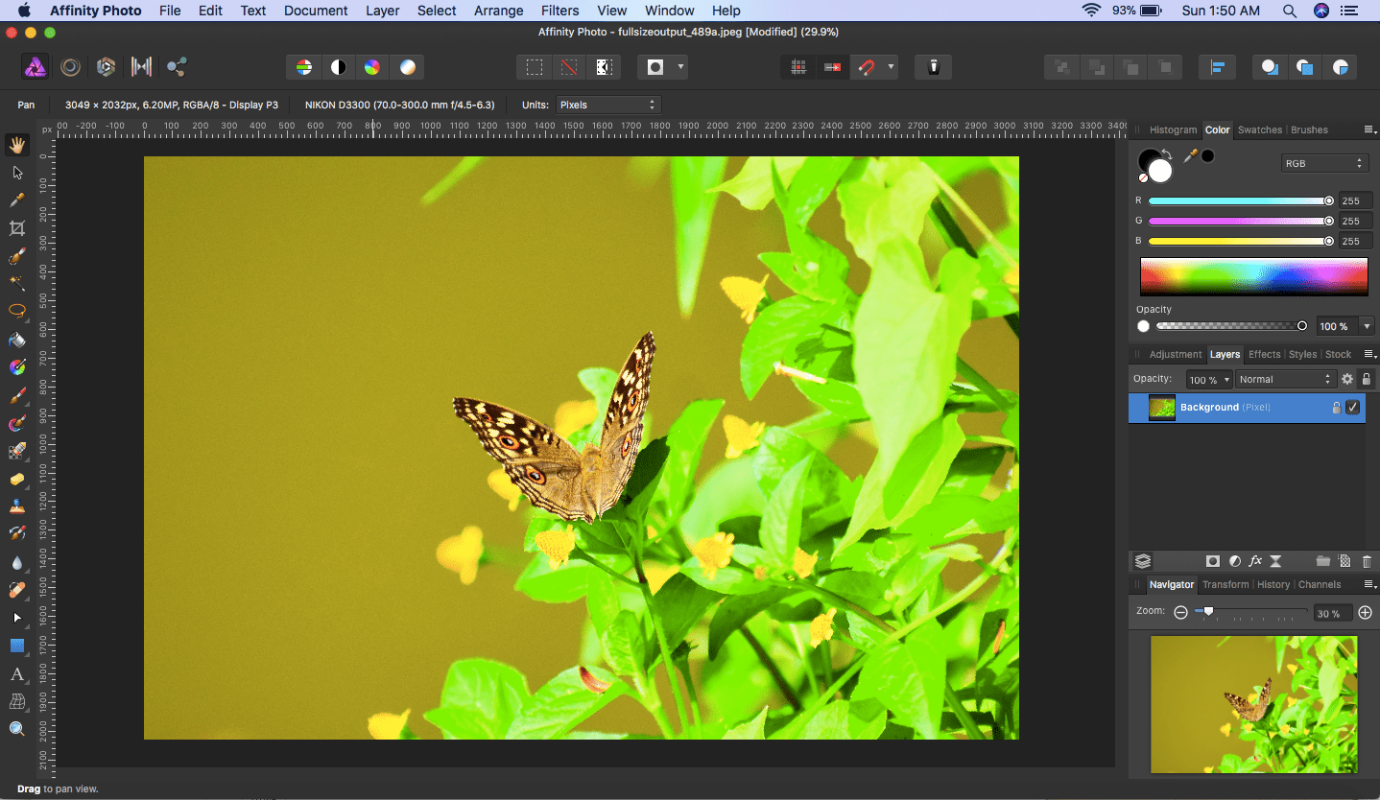Select the Crop tool

(16, 228)
